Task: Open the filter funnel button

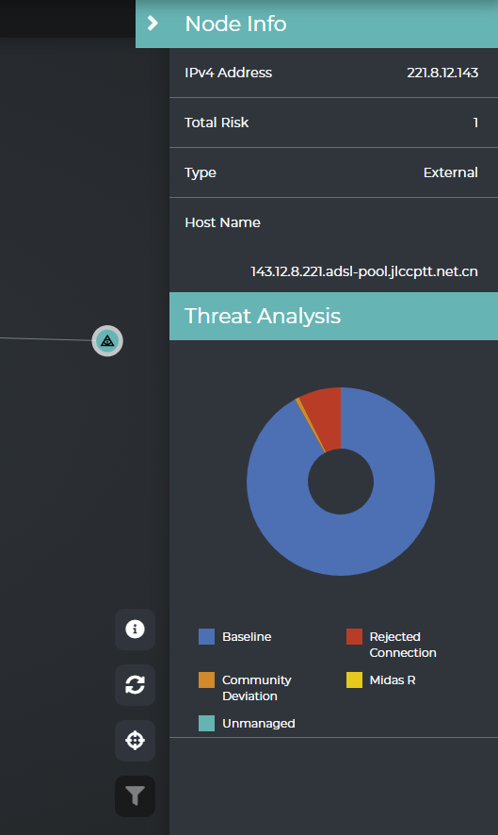Action: pos(136,796)
